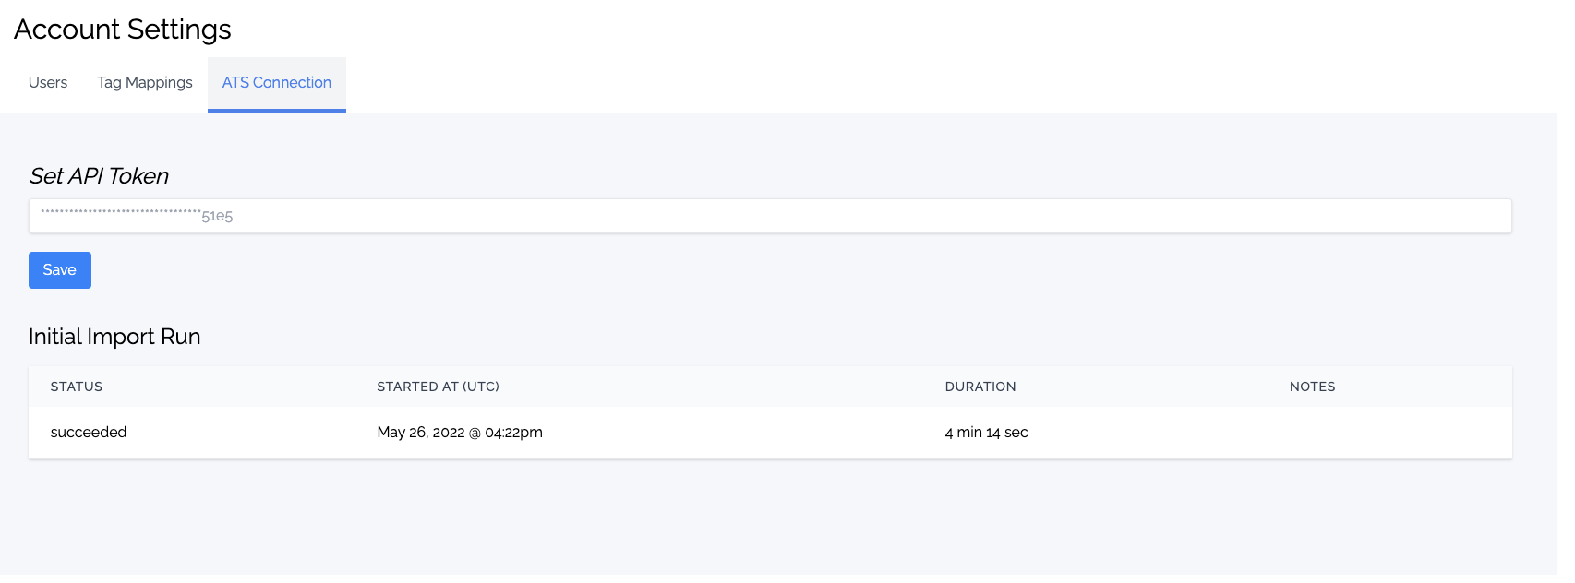Click the 4 min 14 sec duration
The height and width of the screenshot is (583, 1575).
[986, 433]
